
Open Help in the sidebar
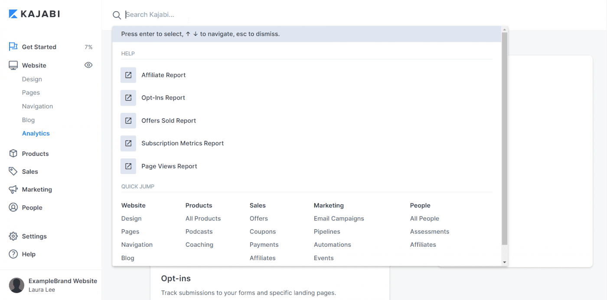29,254
